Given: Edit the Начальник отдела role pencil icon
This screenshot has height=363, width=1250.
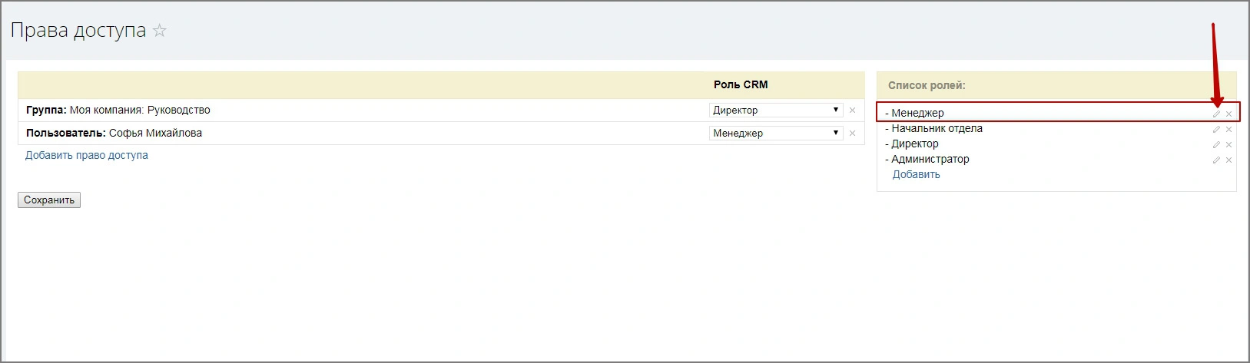Looking at the screenshot, I should pyautogui.click(x=1216, y=129).
